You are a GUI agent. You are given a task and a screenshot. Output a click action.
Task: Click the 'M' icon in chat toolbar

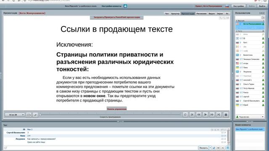point(219,148)
